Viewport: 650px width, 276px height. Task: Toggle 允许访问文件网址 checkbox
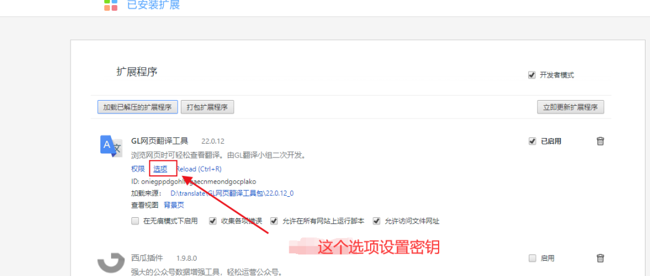point(376,221)
